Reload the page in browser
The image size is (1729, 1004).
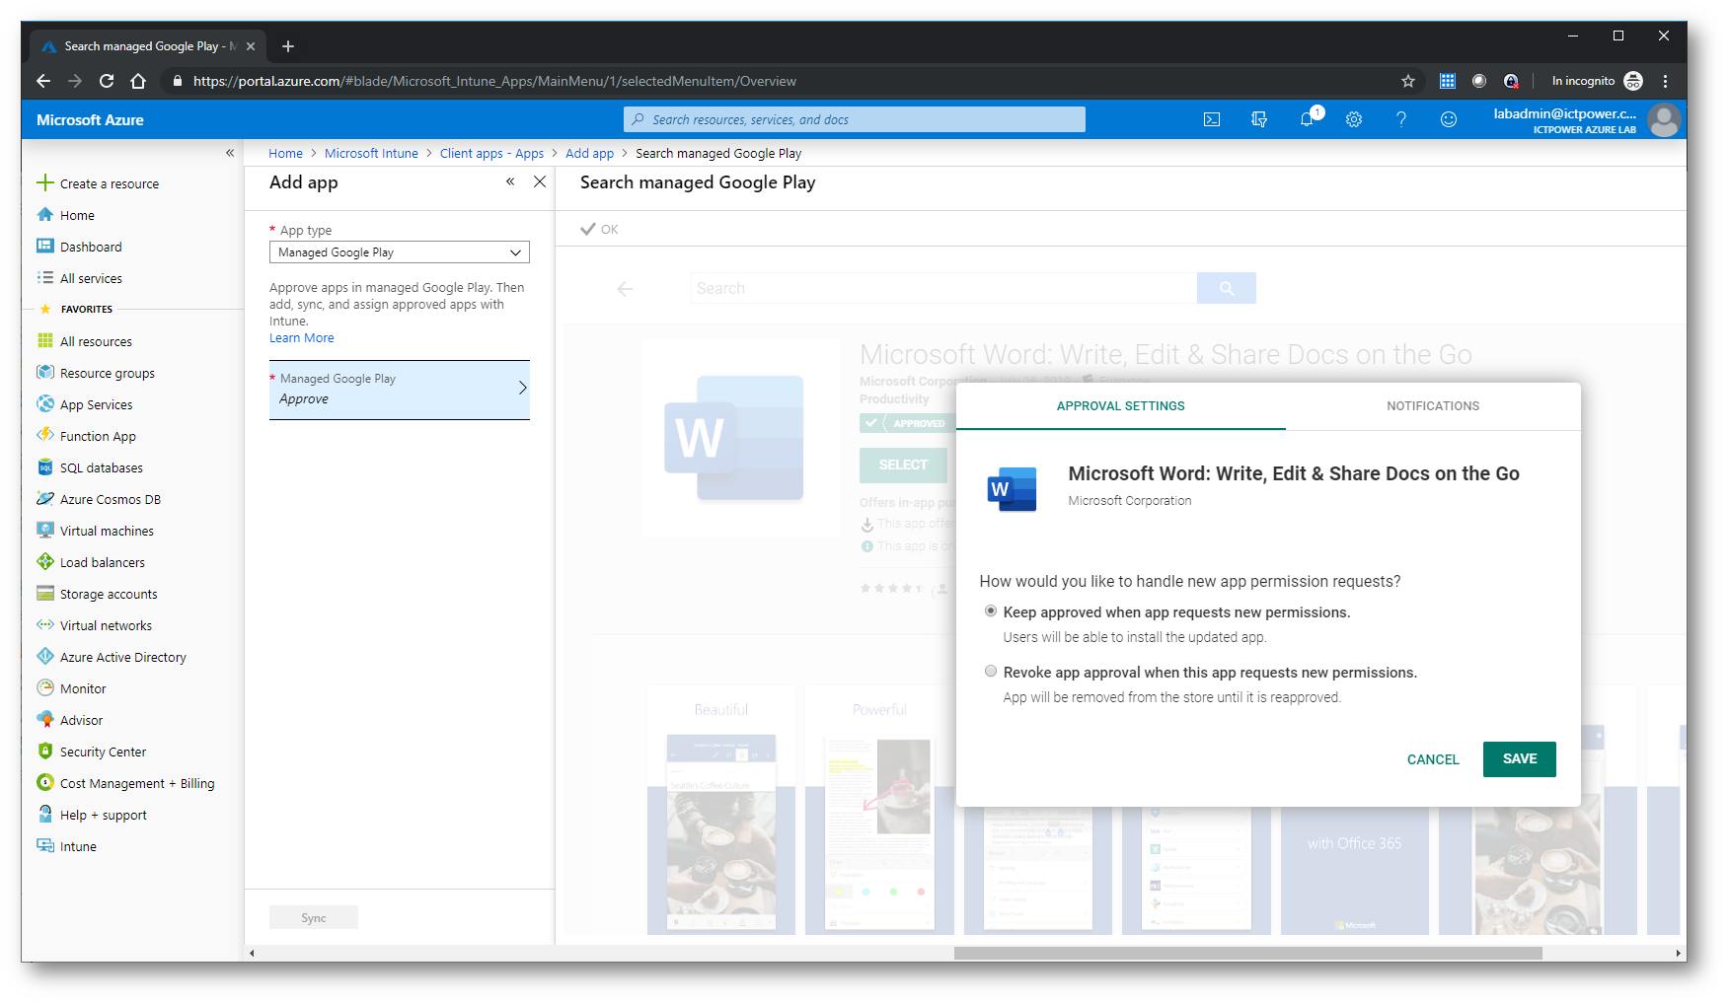107,81
